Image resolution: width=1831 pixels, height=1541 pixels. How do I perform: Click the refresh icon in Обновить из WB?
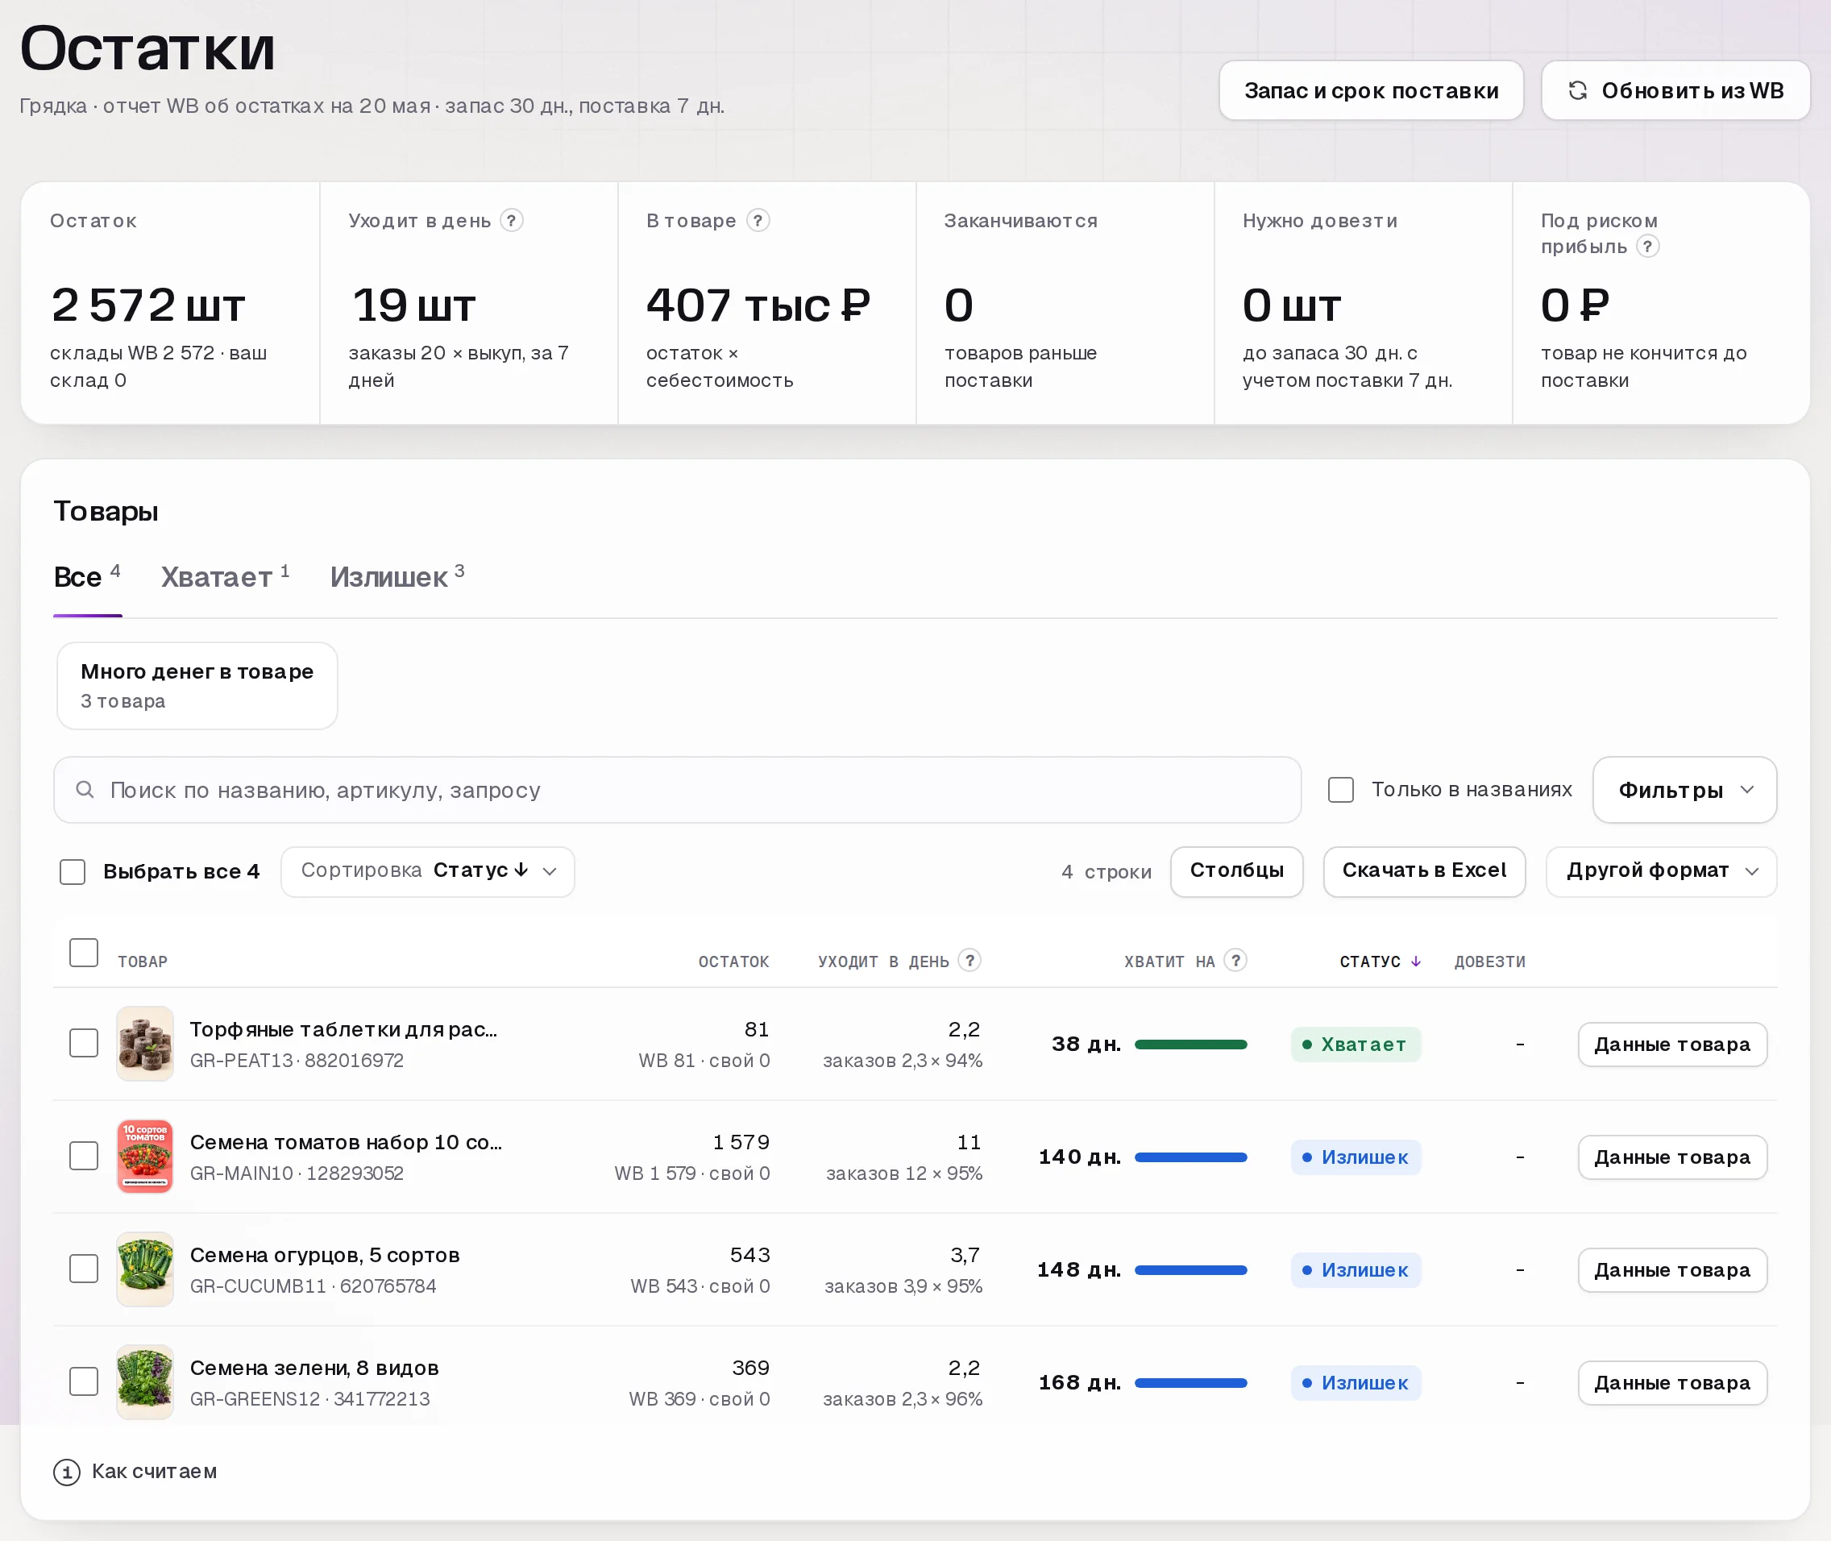coord(1577,90)
